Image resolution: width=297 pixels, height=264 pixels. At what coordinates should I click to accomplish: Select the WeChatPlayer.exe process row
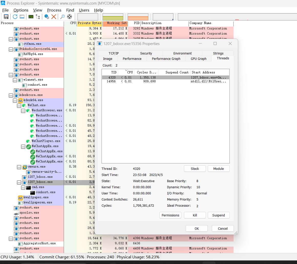click(x=46, y=141)
